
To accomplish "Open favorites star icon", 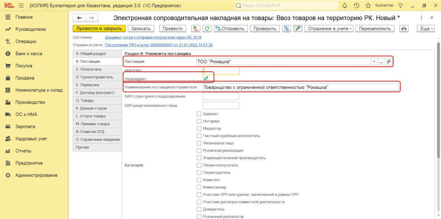I will pyautogui.click(x=368, y=6).
